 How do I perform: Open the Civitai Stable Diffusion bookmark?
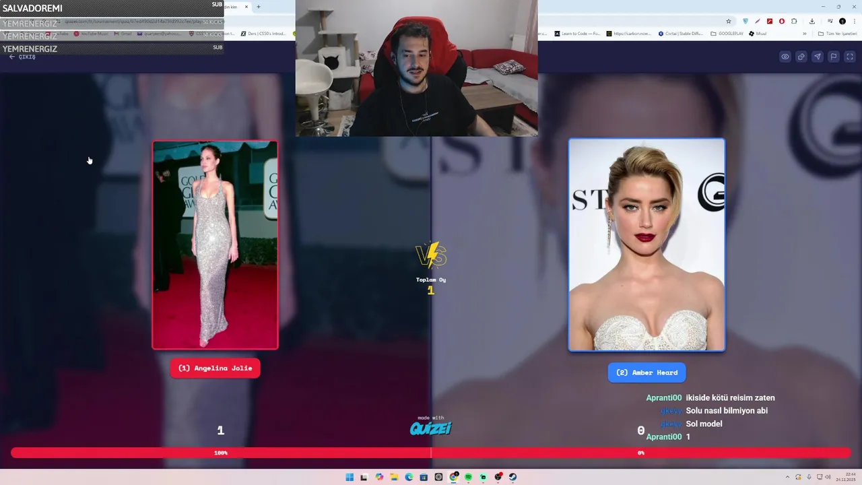(x=681, y=34)
